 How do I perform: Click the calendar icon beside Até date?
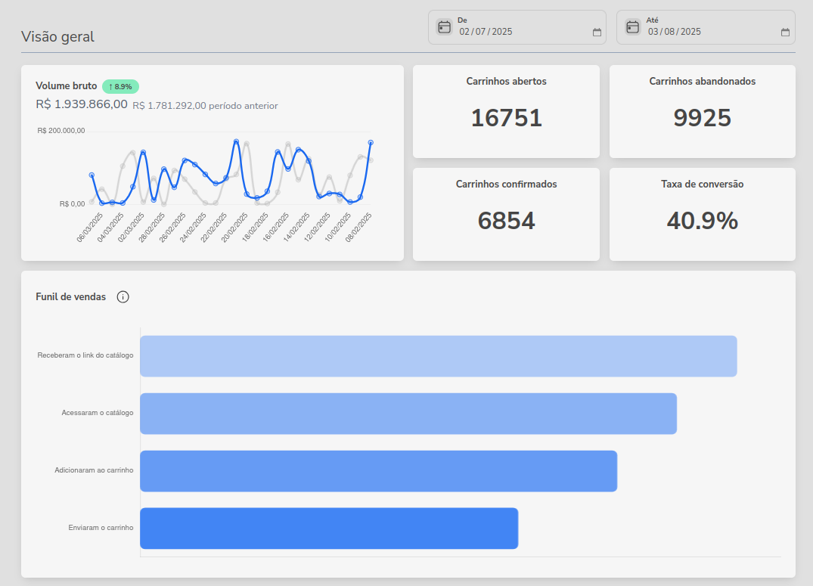(632, 27)
